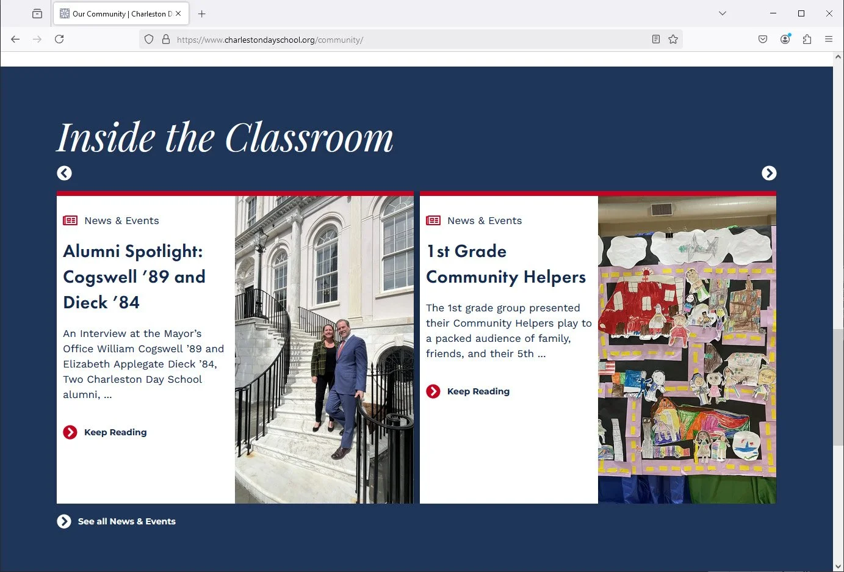Screen dimensions: 844x572
Task: Click arrow icon beside See all News & Events
Action: tap(64, 521)
